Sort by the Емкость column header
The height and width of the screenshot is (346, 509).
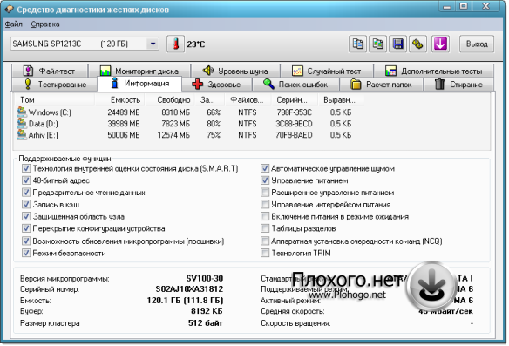(119, 100)
